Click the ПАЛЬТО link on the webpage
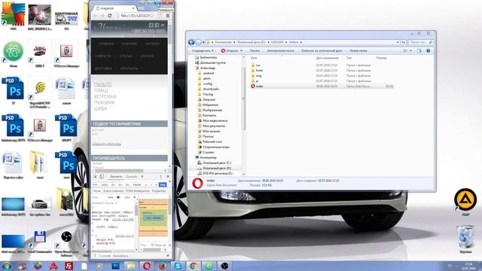Image resolution: width=482 pixels, height=271 pixels. [x=103, y=84]
